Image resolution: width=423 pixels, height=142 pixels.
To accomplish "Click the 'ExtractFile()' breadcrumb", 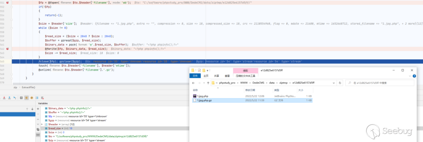I will pos(29,87).
